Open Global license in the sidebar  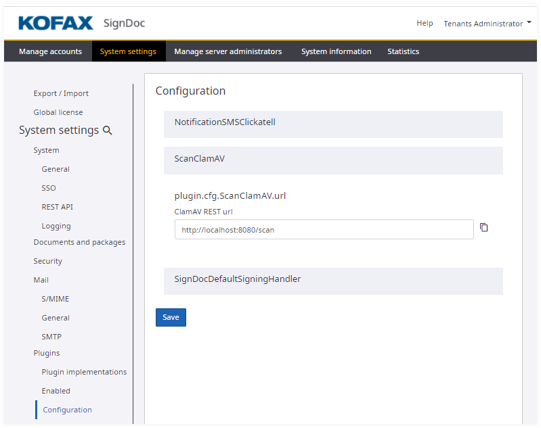(x=58, y=113)
